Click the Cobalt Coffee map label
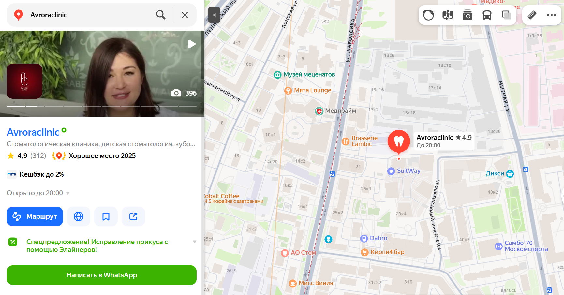Screen dimensions: 564x295 pos(234,198)
